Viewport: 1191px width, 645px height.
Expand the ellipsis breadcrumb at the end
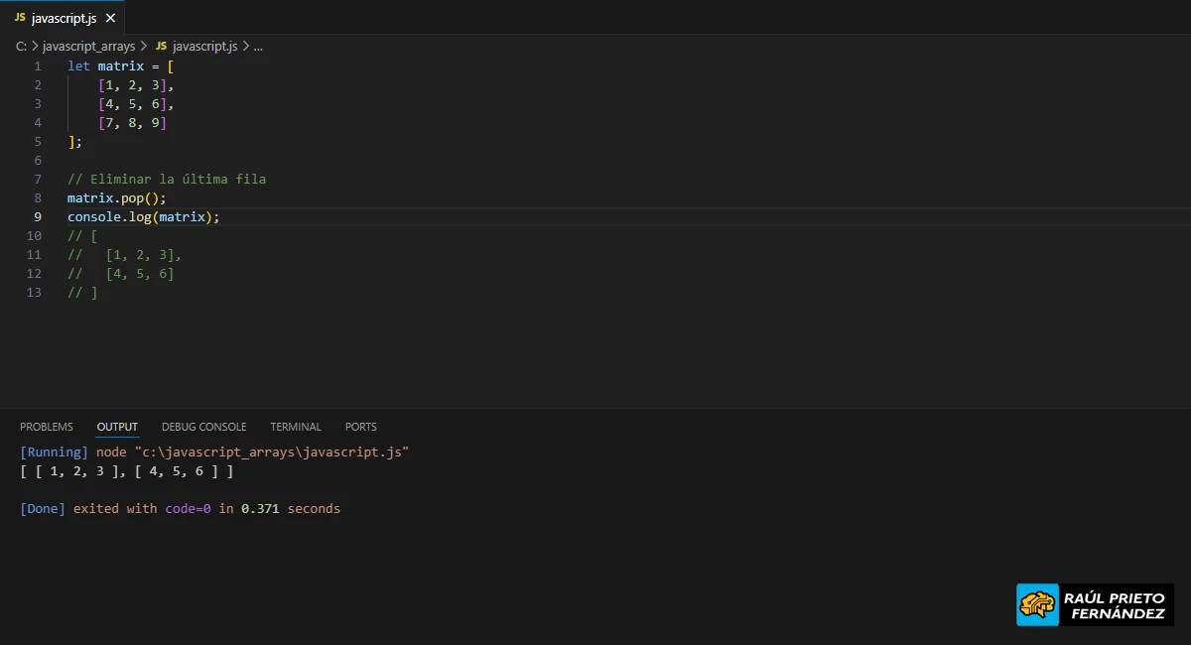click(256, 46)
